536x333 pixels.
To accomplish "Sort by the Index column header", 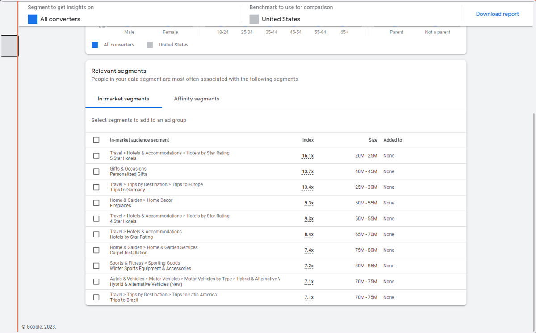I will tap(308, 140).
